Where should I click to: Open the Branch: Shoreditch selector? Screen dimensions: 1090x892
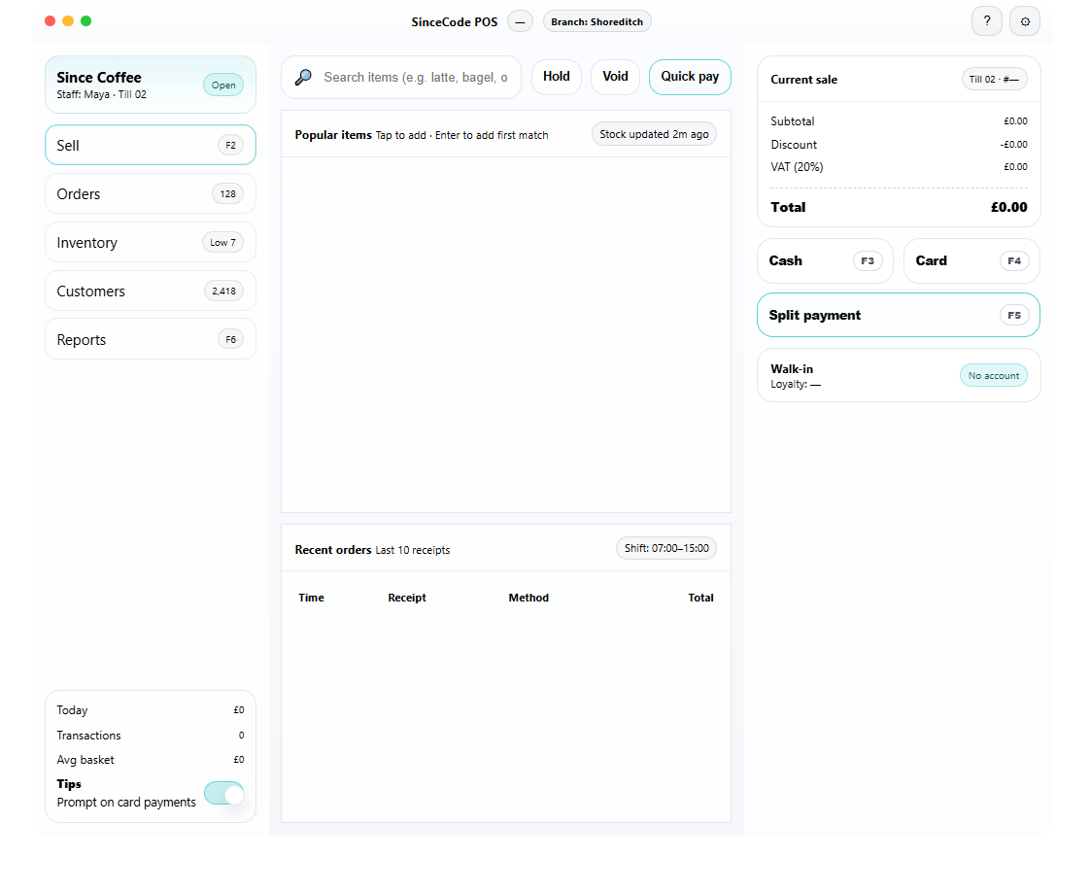[596, 21]
